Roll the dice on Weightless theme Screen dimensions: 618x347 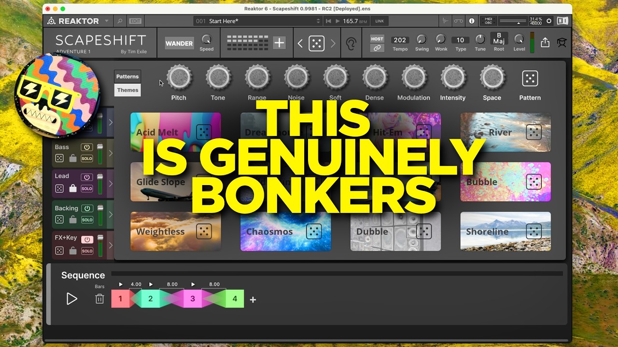click(x=204, y=231)
